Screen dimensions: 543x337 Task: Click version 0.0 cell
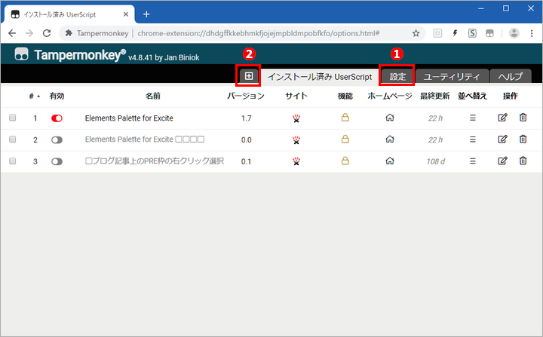click(x=246, y=140)
